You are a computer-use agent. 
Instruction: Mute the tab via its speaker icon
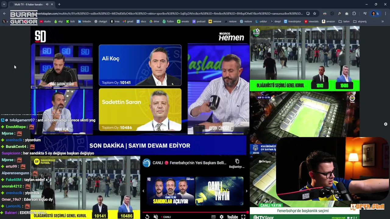click(47, 4)
